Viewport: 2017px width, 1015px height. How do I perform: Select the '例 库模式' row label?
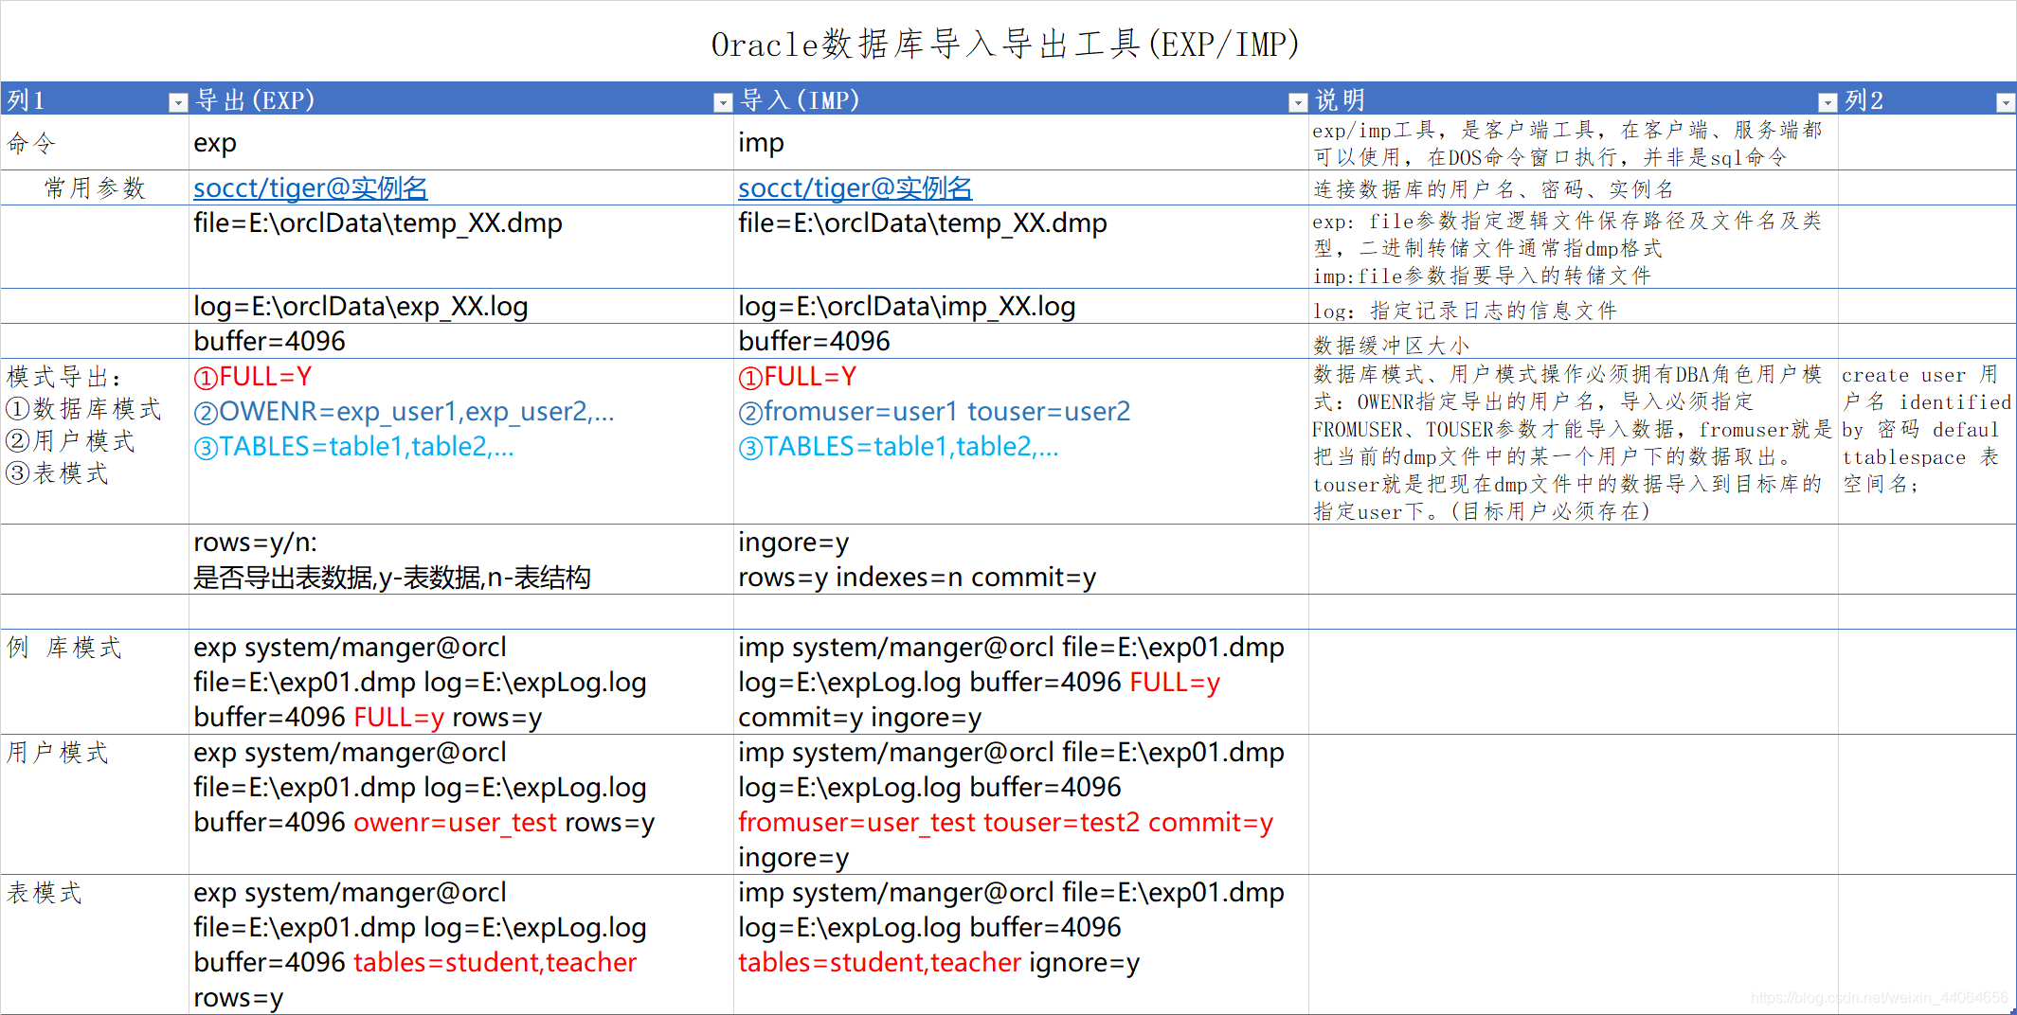tap(95, 682)
